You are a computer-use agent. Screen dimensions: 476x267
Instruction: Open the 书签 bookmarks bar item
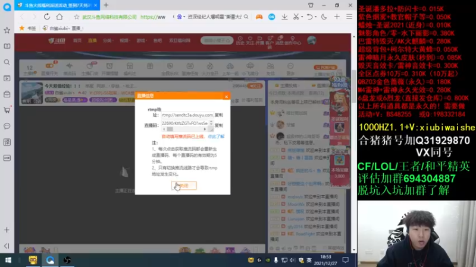point(28,28)
